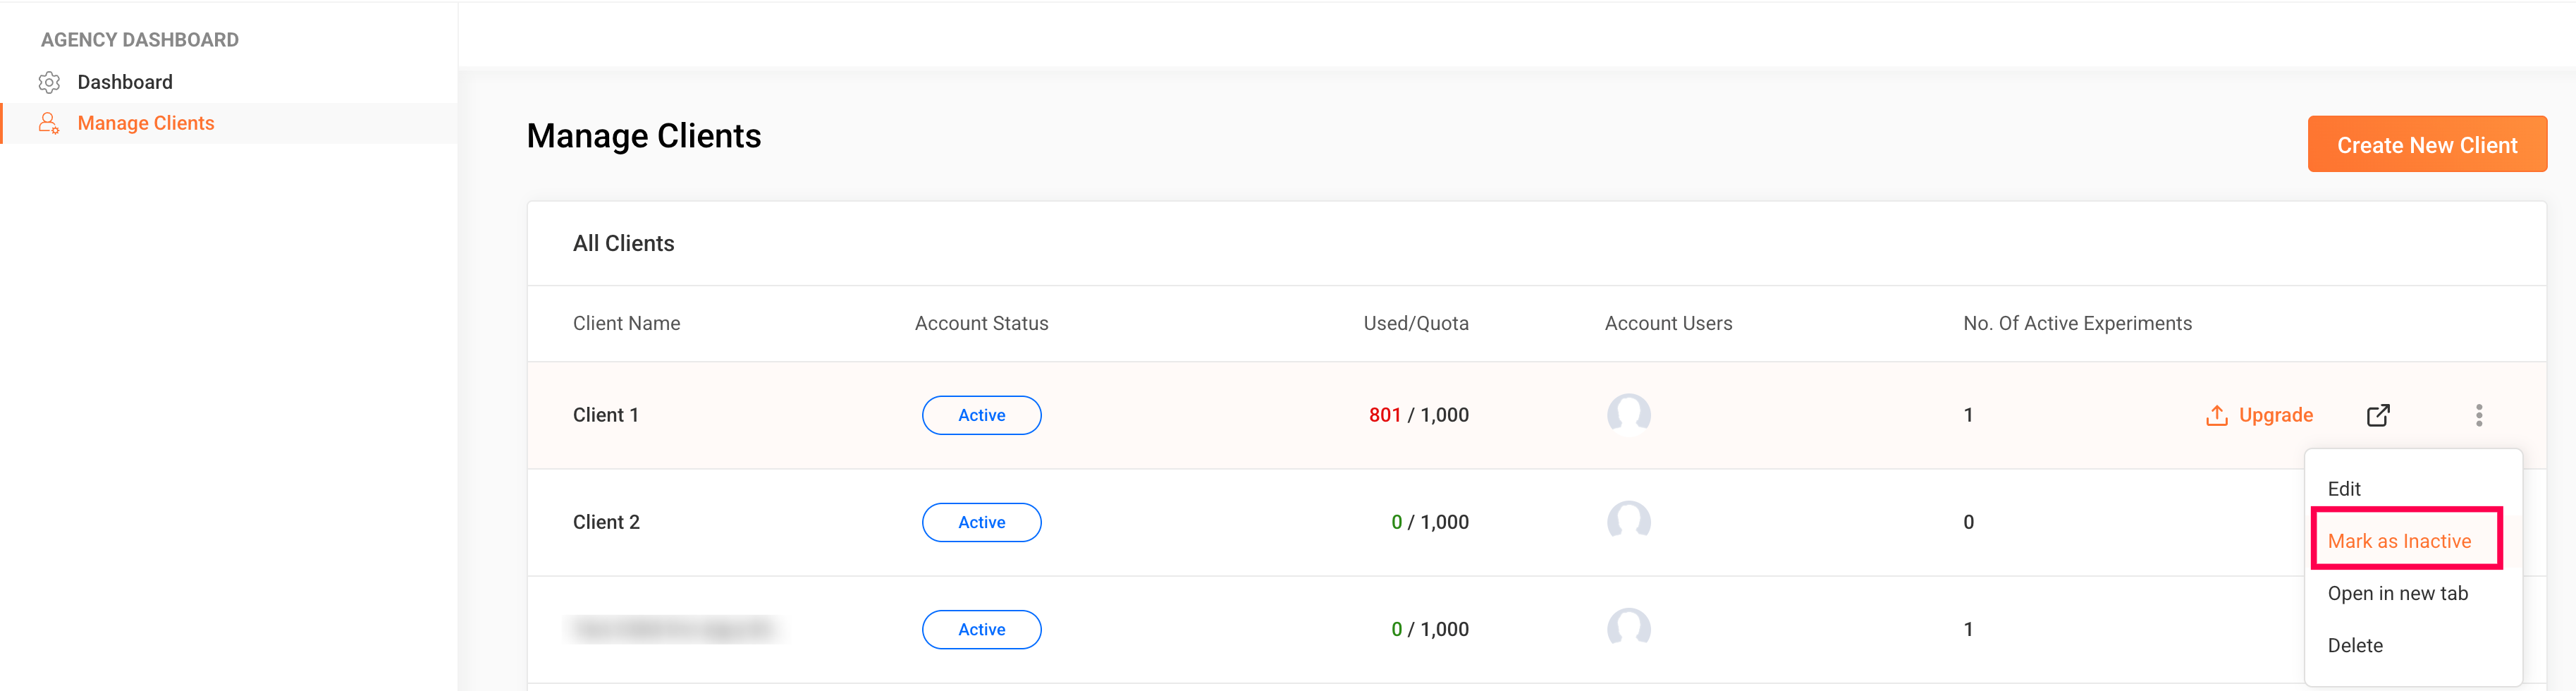Click Client 2's account user avatar

click(x=1628, y=521)
